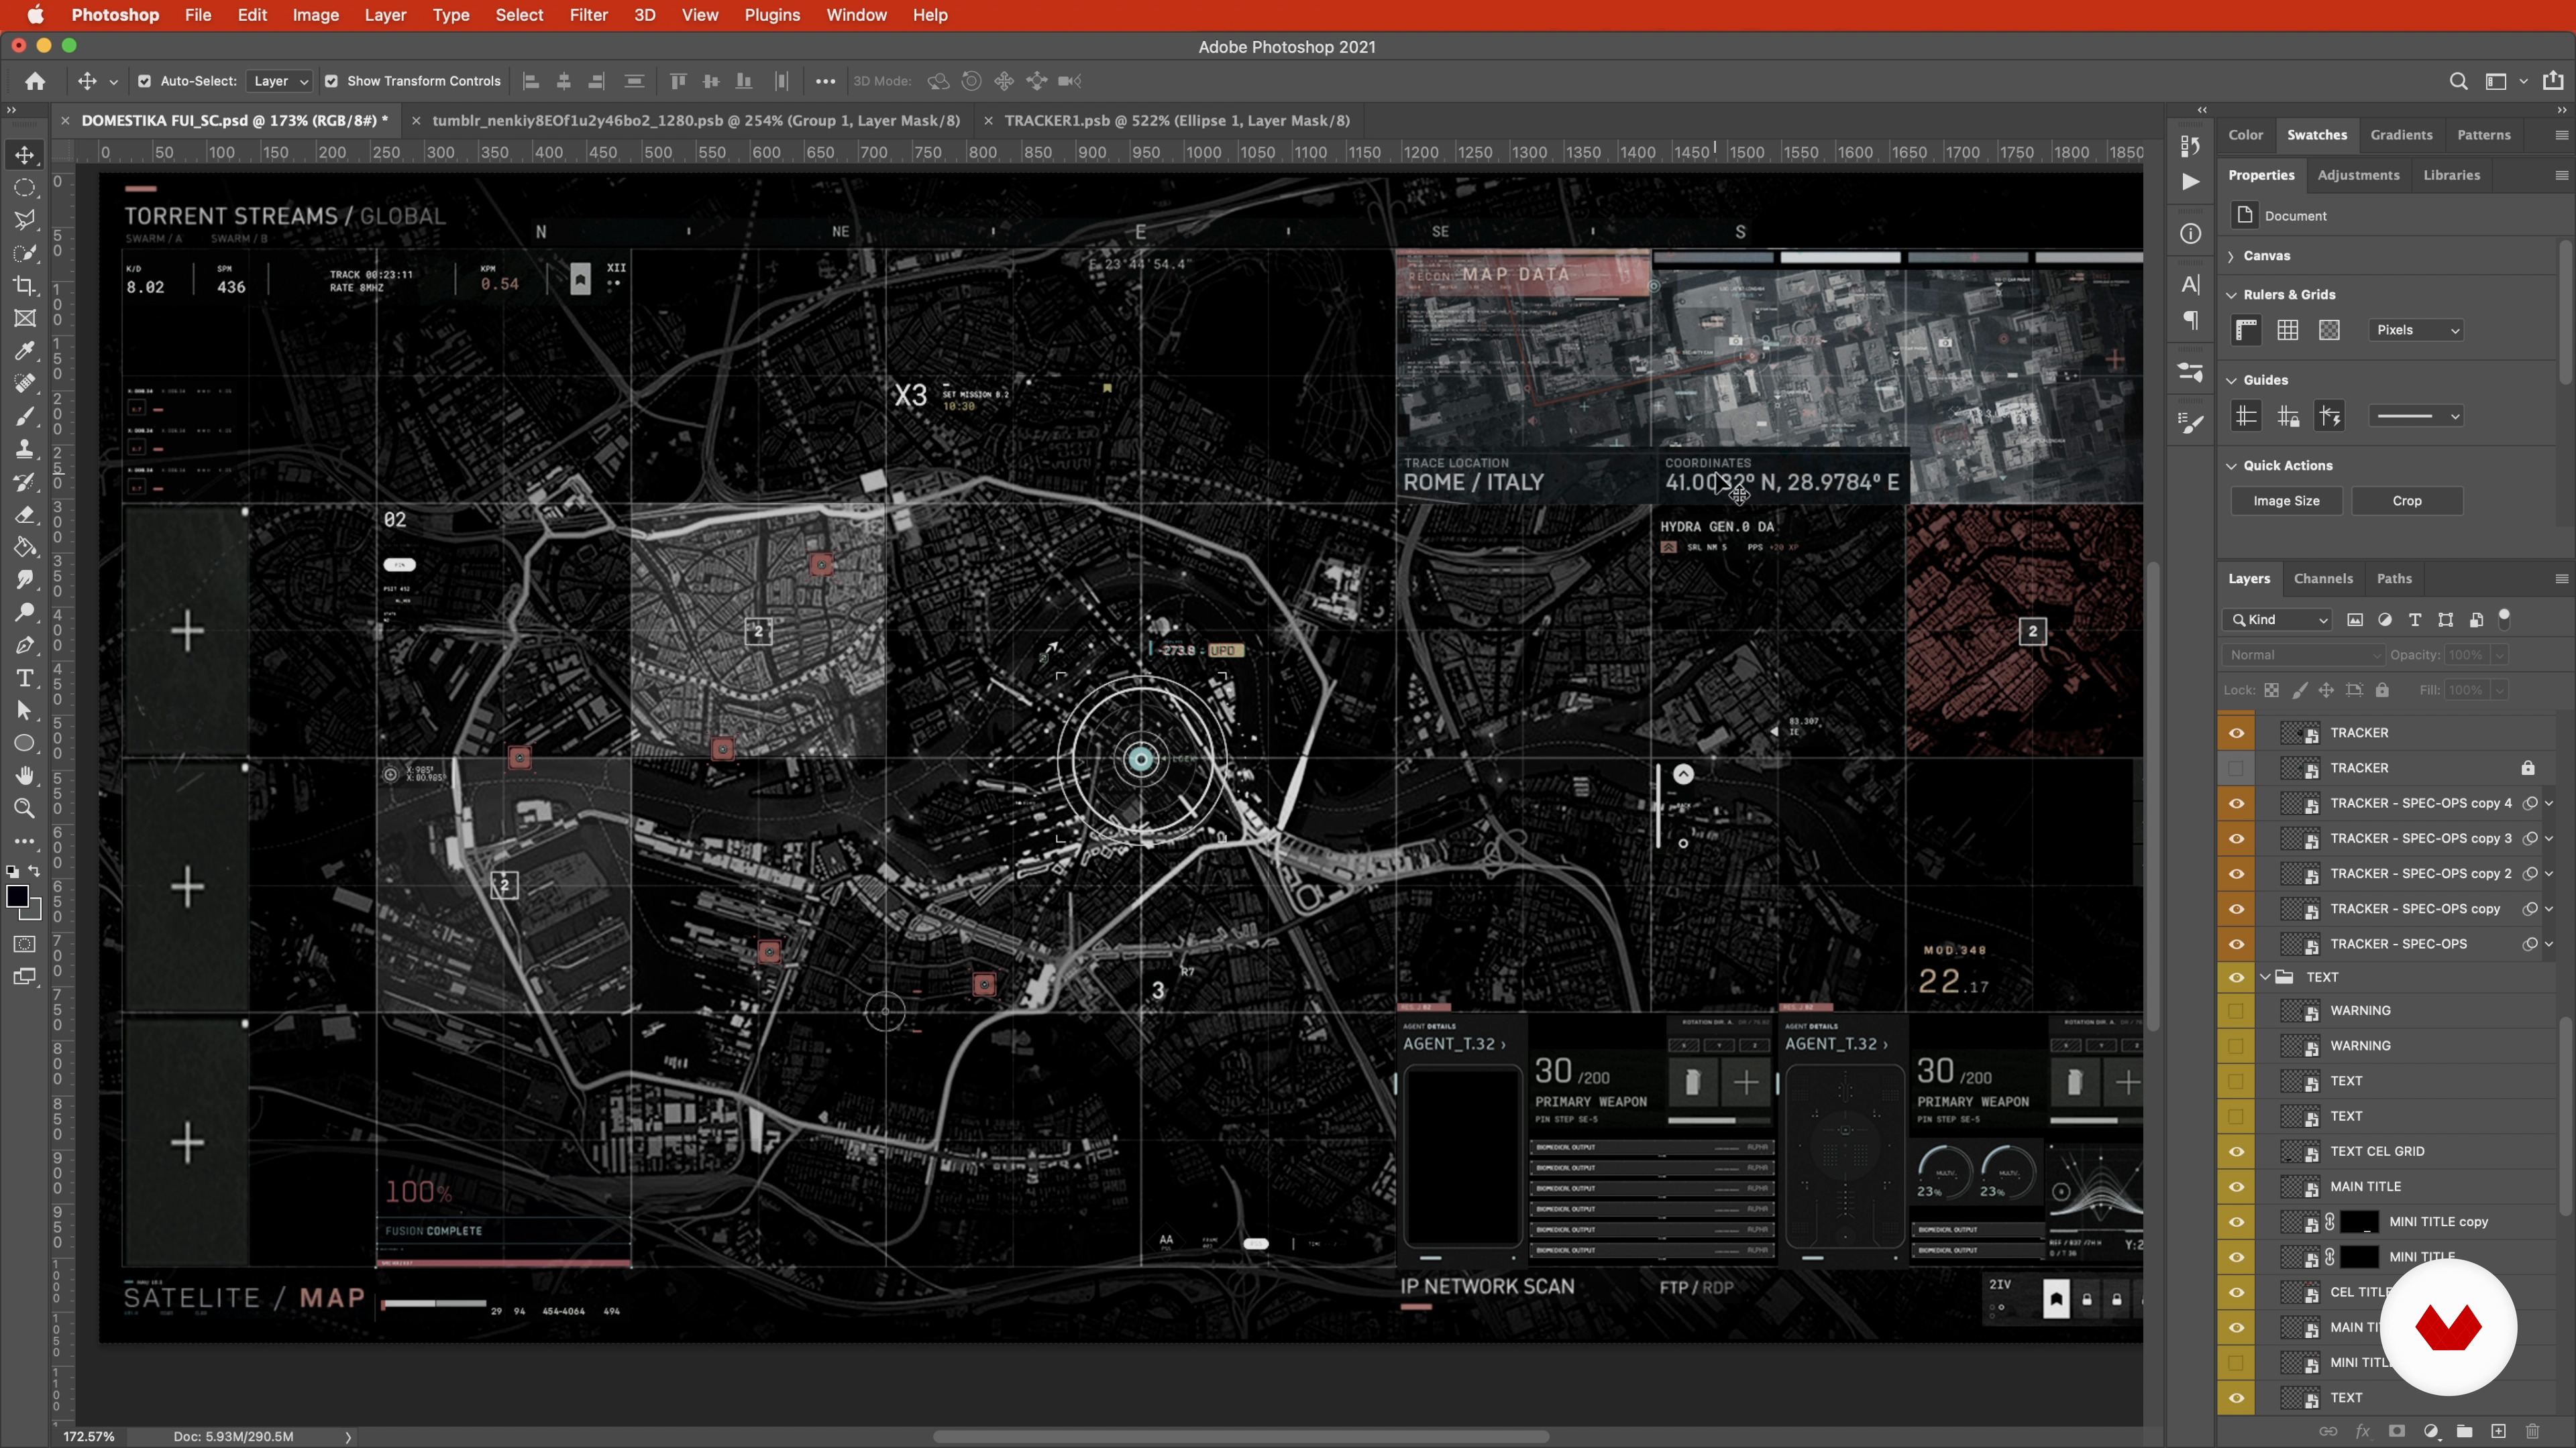2576x1448 pixels.
Task: Click the horizontal canvas scrollbar
Action: (1240, 1436)
